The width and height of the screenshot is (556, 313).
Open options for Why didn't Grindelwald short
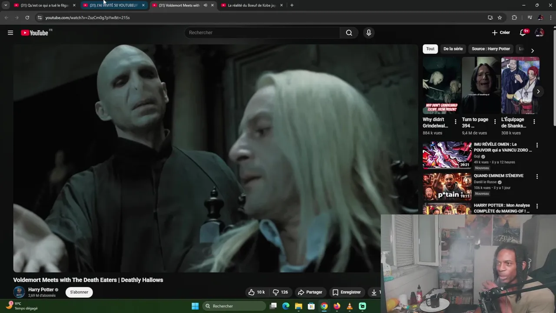(455, 122)
